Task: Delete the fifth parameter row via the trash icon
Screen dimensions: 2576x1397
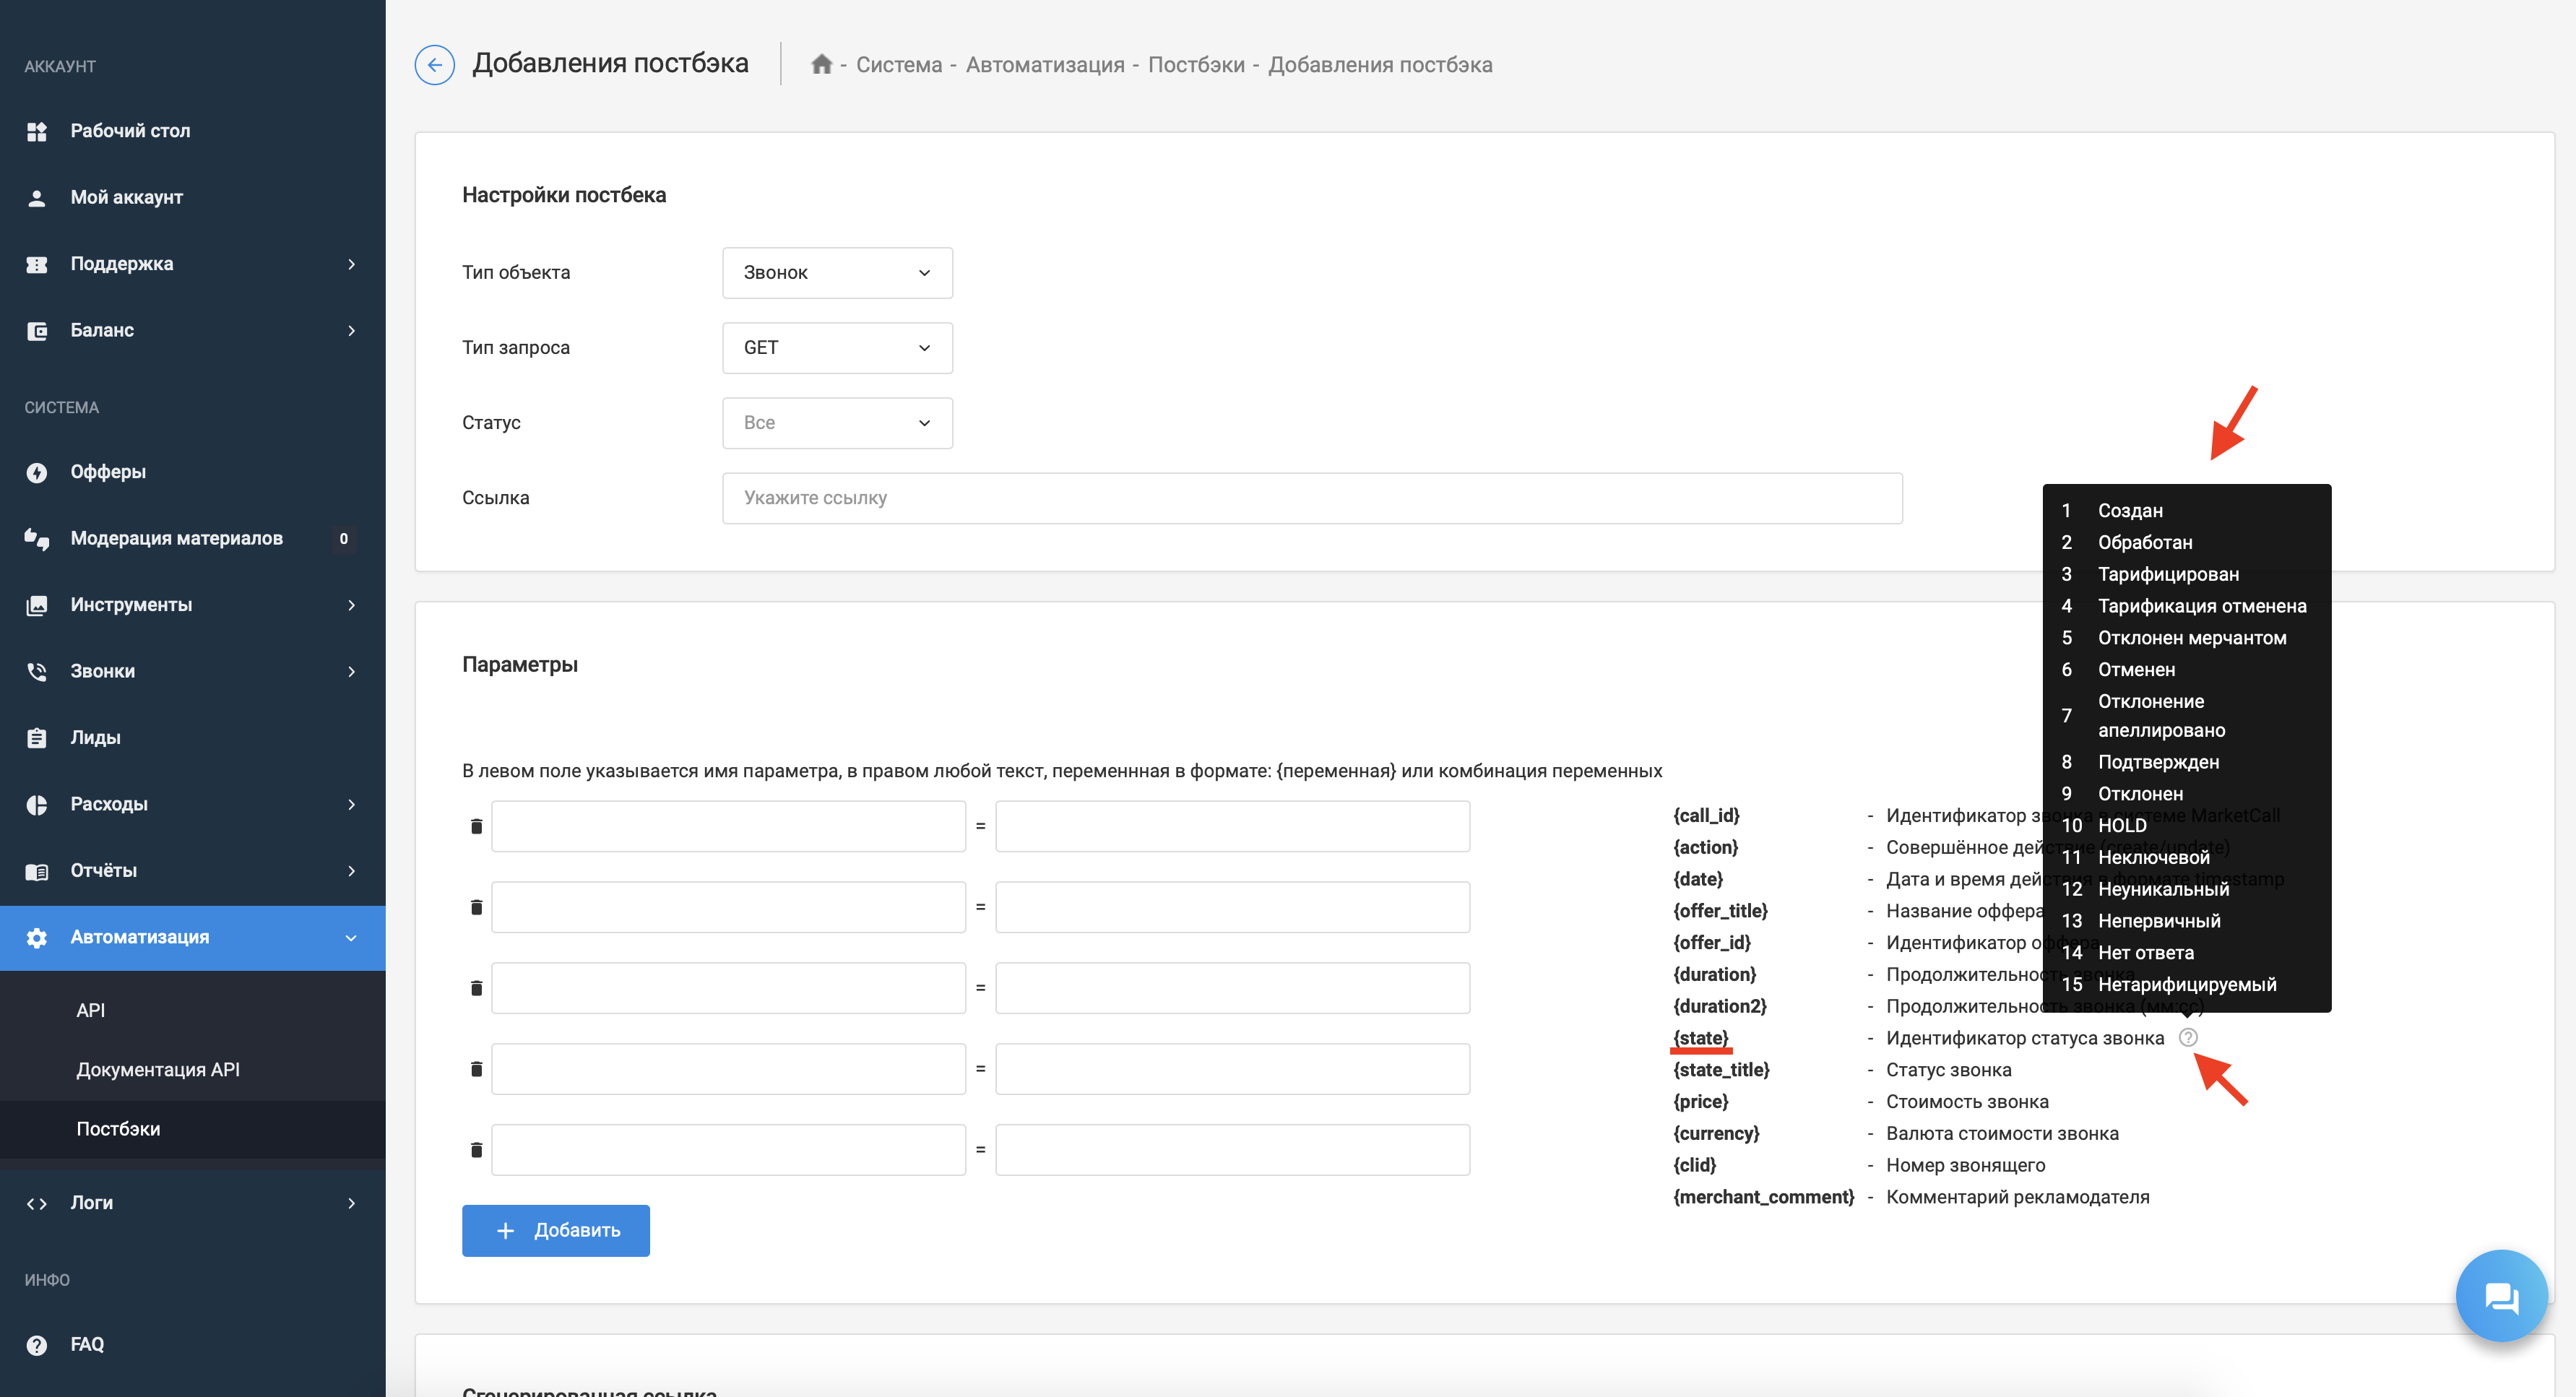Action: (476, 1150)
